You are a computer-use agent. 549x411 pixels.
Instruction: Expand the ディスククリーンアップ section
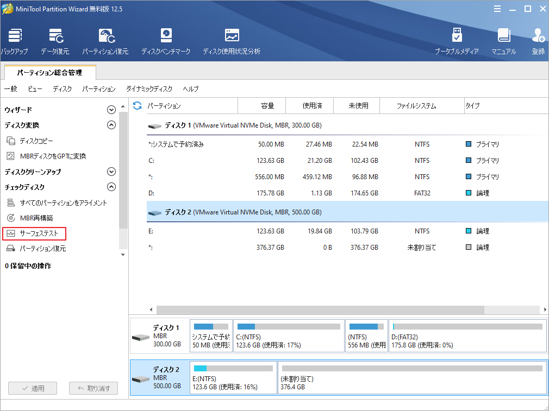coord(111,172)
